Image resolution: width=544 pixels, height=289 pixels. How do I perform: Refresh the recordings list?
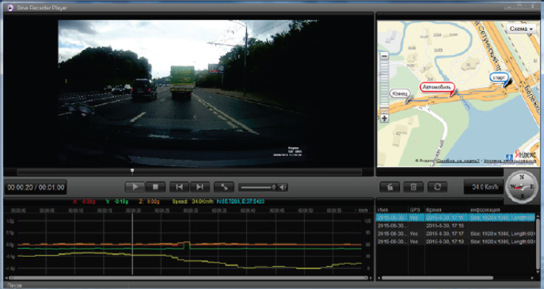(x=437, y=187)
